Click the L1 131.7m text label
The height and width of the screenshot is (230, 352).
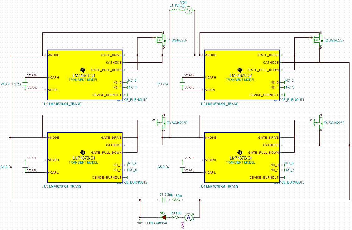[x=178, y=5]
